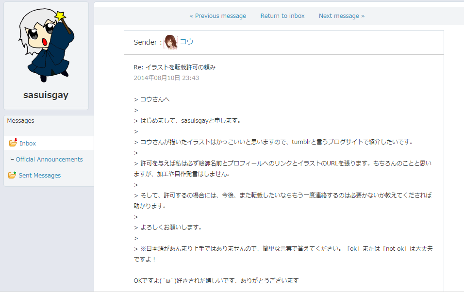
Task: Go to the Previous message
Action: pos(218,16)
